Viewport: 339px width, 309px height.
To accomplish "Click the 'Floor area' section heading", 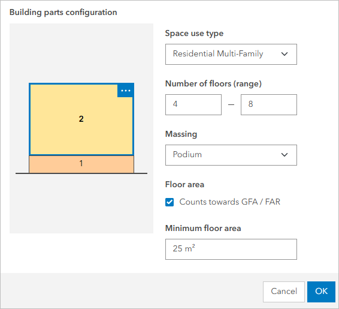I will 184,184.
